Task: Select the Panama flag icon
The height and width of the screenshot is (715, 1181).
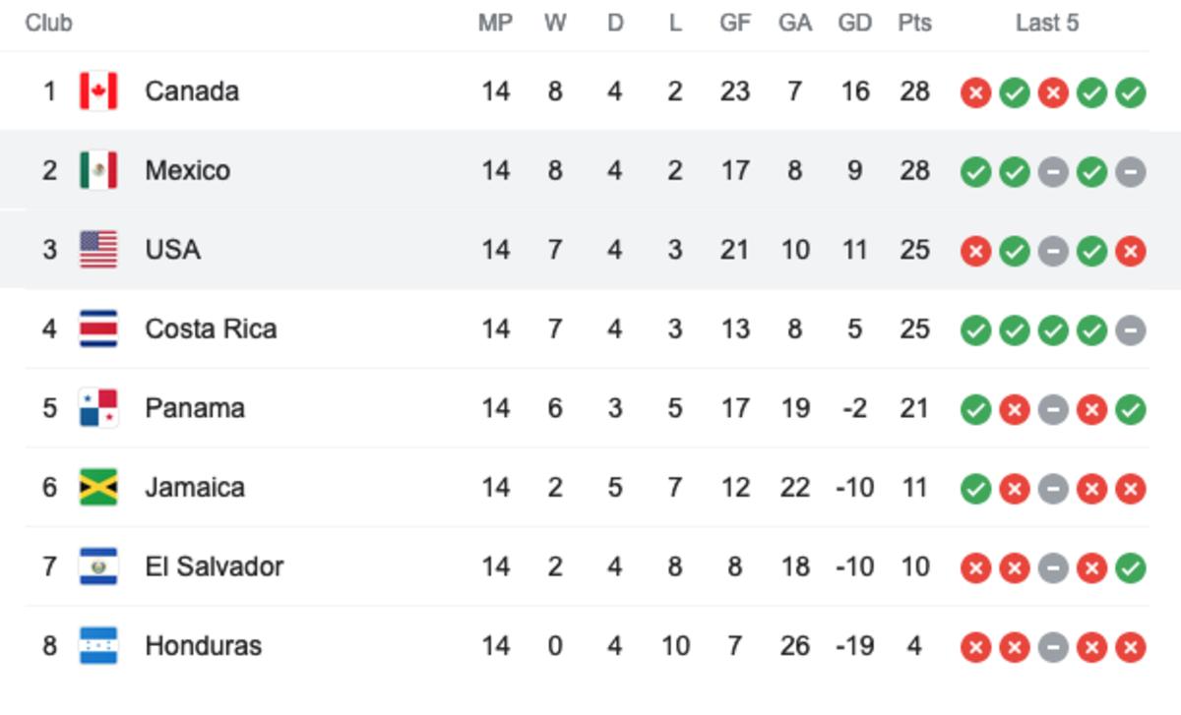Action: (x=98, y=408)
